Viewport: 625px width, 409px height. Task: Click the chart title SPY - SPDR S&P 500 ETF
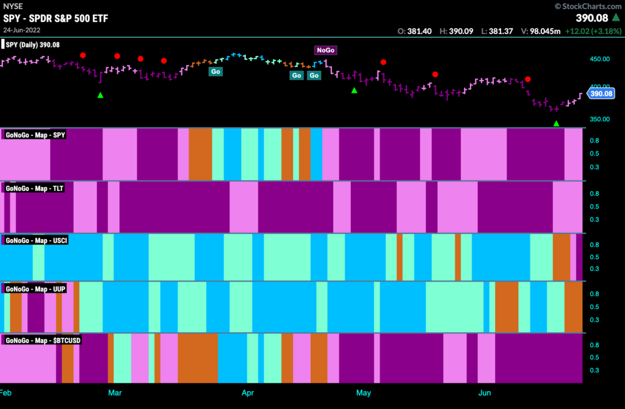[x=56, y=18]
